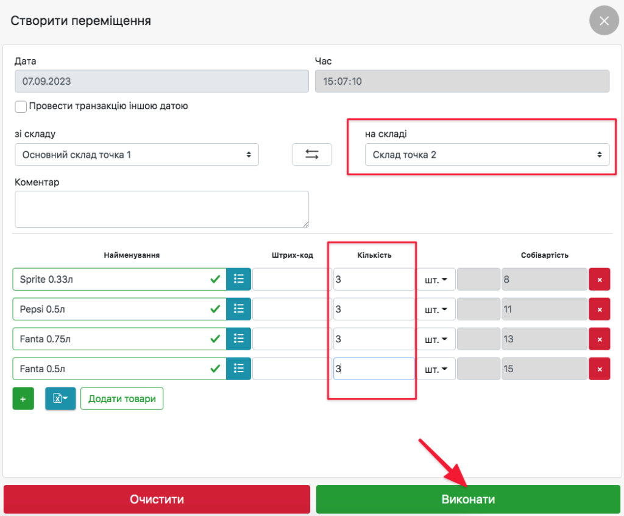
Task: Click the 'Додати товари' button
Action: [x=122, y=399]
